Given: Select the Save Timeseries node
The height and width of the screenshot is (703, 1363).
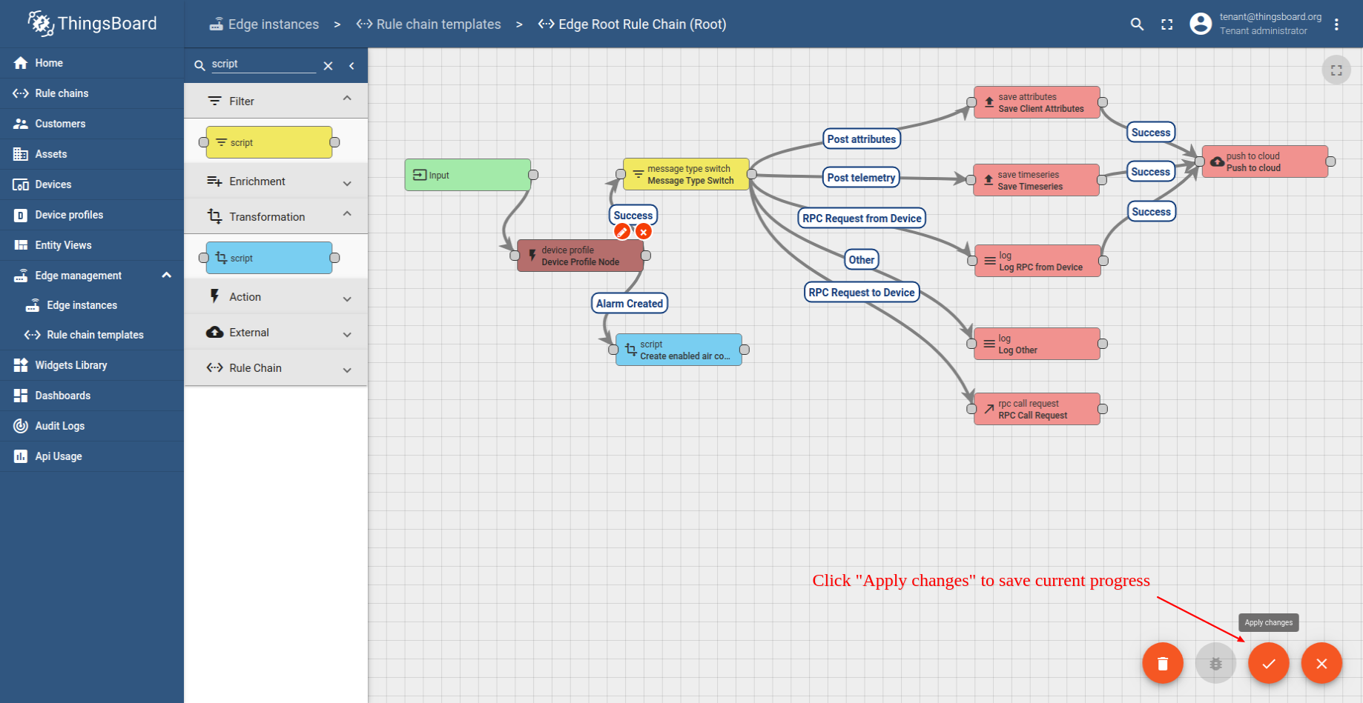Looking at the screenshot, I should (1036, 180).
